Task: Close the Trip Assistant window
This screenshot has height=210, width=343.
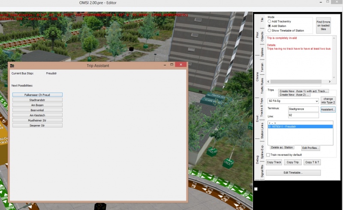Action: [x=181, y=65]
